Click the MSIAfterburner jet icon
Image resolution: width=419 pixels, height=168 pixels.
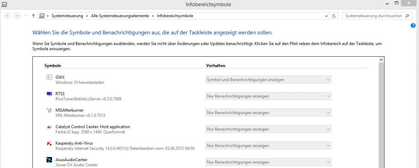(x=49, y=110)
